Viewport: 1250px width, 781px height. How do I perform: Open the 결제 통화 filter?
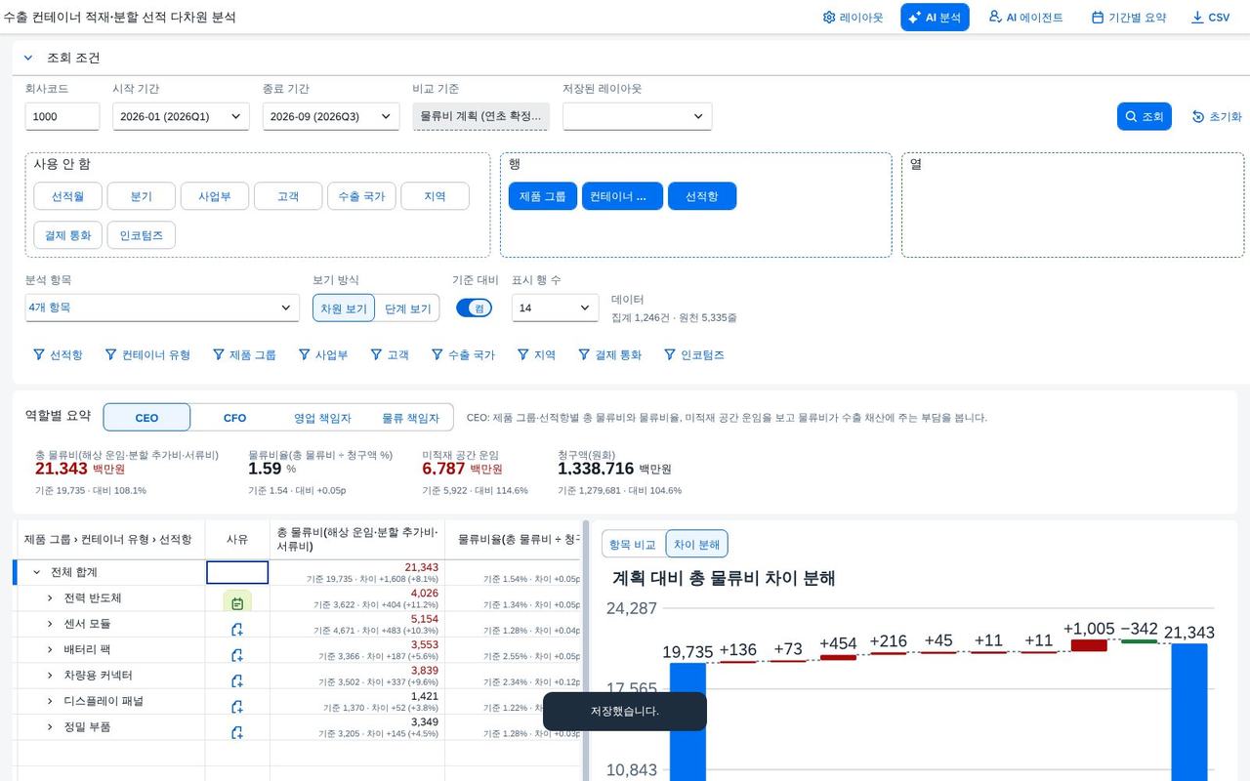(609, 355)
